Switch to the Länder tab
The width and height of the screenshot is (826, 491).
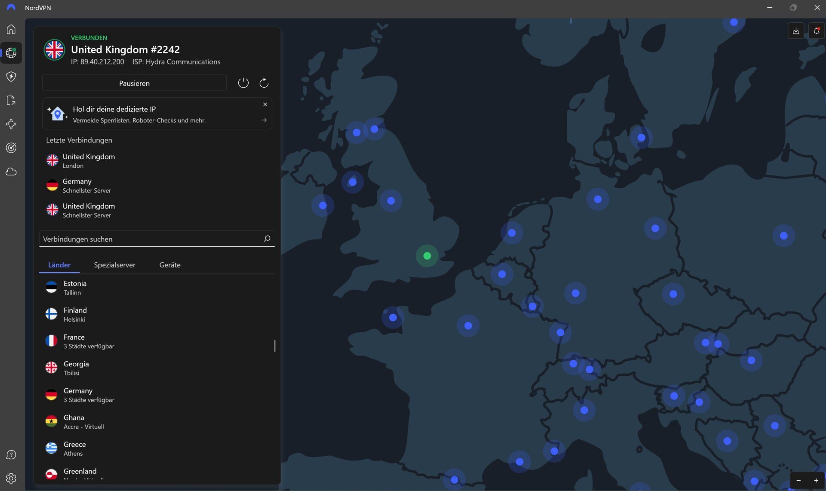pyautogui.click(x=59, y=265)
